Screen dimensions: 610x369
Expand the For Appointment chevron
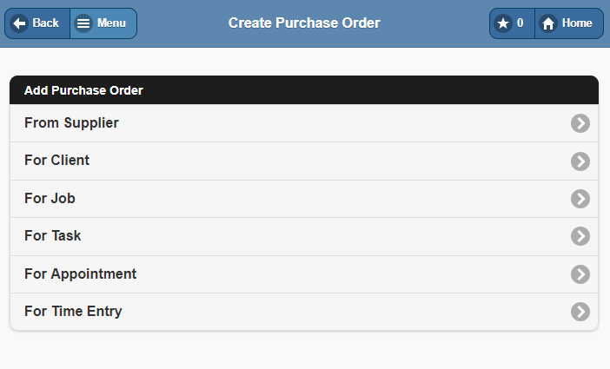click(x=580, y=274)
